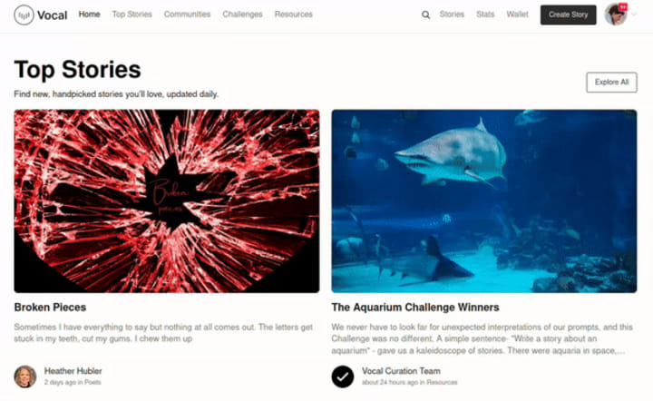Screen dimensions: 653x401
Task: Select Challenges in the top navigation
Action: tap(242, 15)
